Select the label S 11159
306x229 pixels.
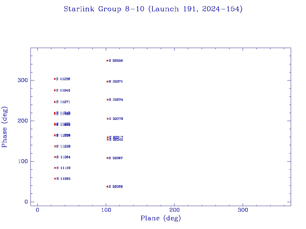click(x=63, y=168)
